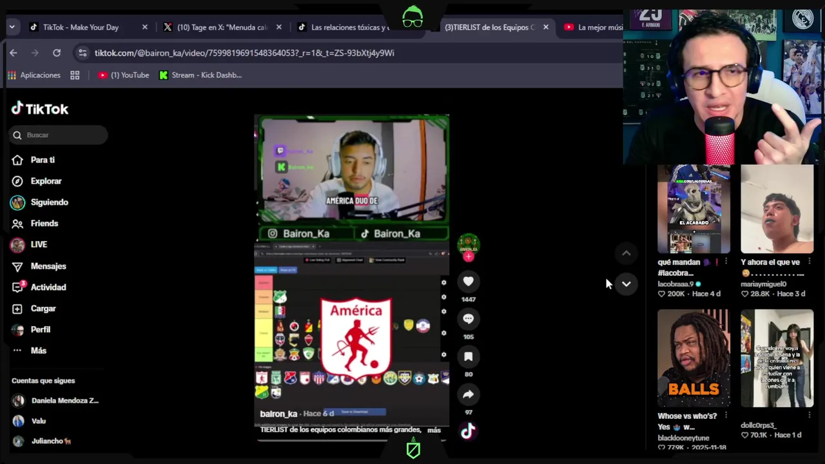The width and height of the screenshot is (825, 464).
Task: Open the YouTube bookmark
Action: pos(123,75)
